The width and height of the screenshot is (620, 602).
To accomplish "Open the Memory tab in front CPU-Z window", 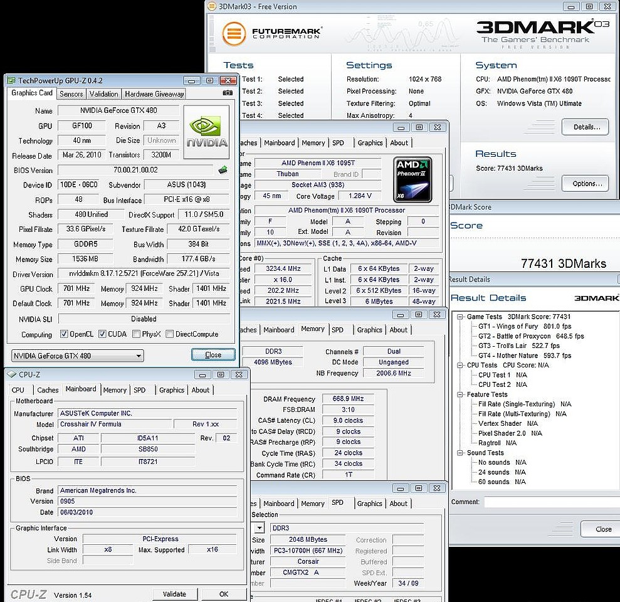I will (115, 390).
